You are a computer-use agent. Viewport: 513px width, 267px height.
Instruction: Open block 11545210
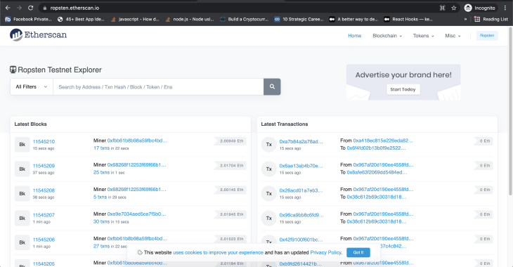point(44,141)
